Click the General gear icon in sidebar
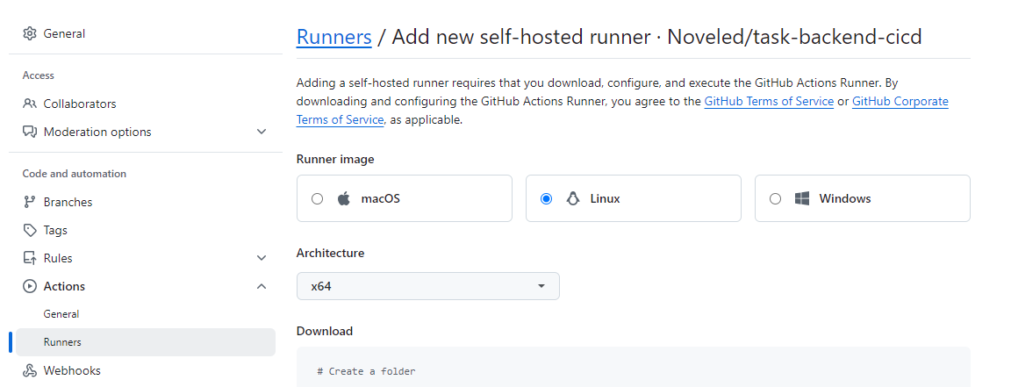Screen dimensions: 1011x387 click(x=29, y=33)
